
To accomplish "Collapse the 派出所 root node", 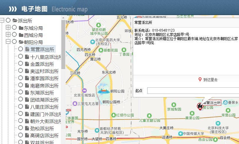I will coord(2,20).
